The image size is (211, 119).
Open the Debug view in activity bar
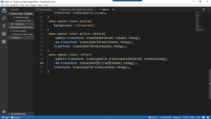point(4,34)
